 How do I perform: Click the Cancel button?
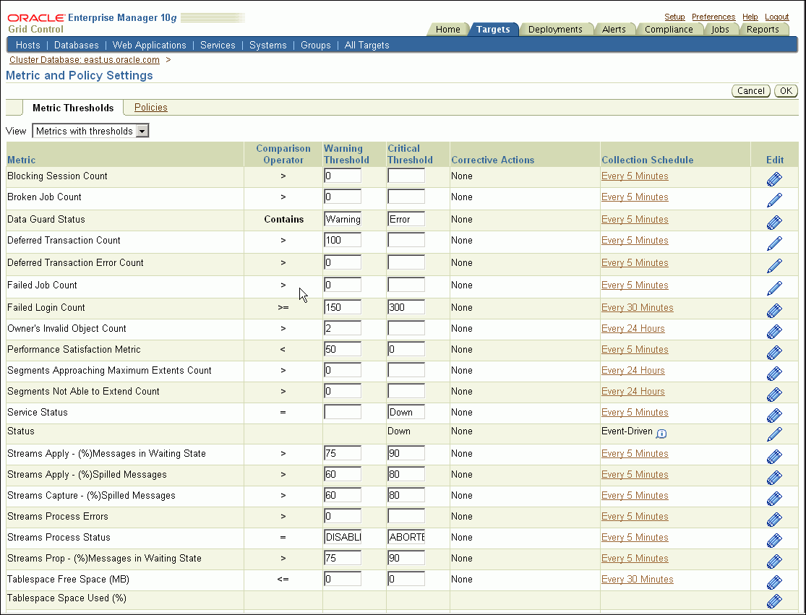point(751,91)
